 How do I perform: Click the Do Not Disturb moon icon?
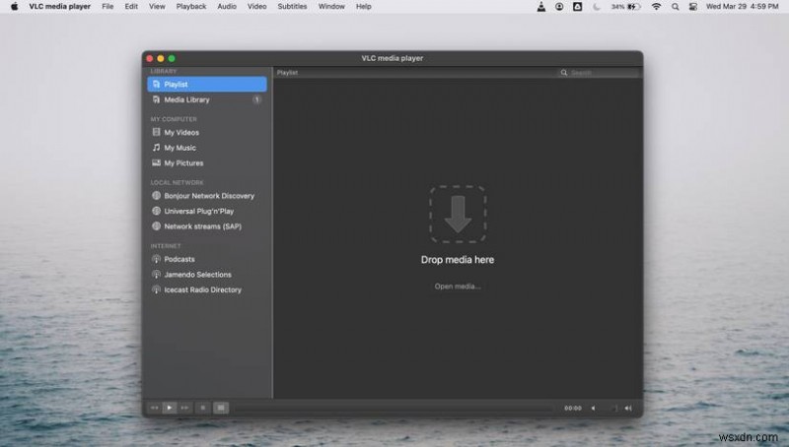[597, 7]
